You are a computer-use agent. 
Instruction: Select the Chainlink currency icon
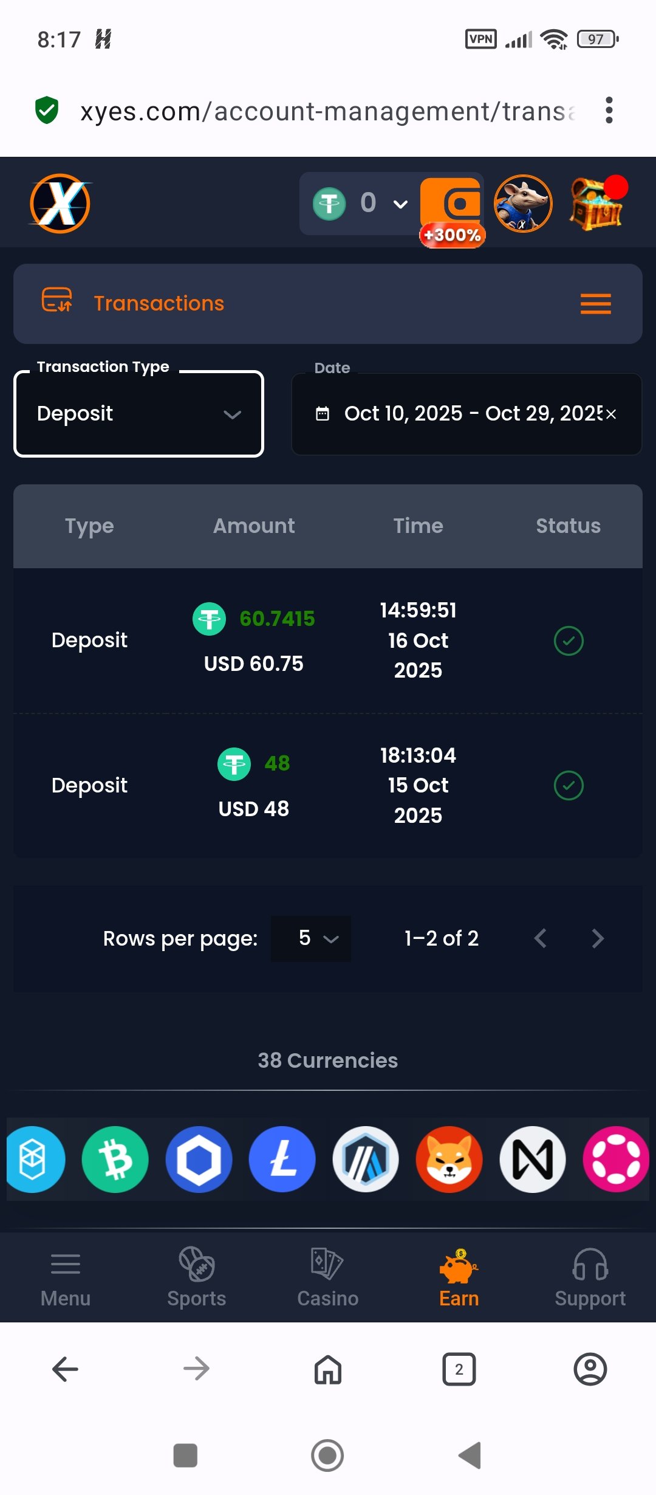tap(199, 1159)
